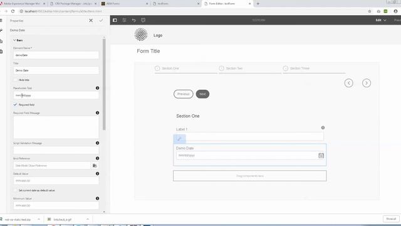
Task: Open the downloaded zip file in the download bar
Action: [x=18, y=219]
